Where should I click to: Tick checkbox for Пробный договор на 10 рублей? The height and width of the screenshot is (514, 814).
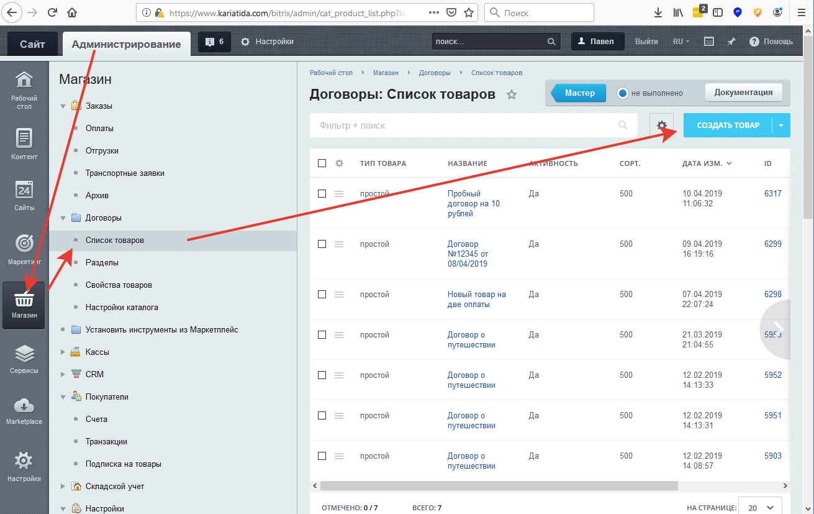[x=322, y=194]
